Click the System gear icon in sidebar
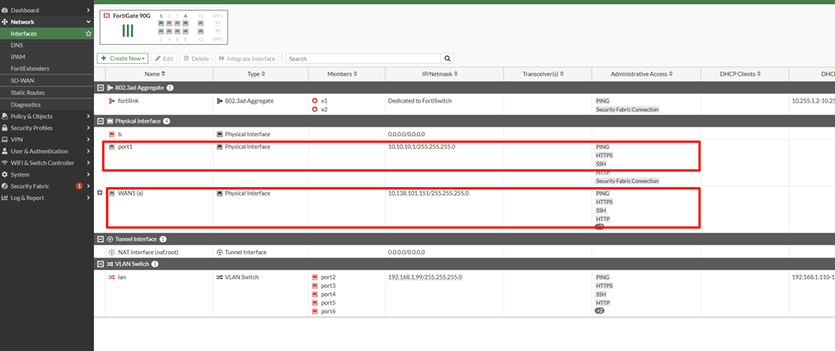Image resolution: width=835 pixels, height=351 pixels. click(5, 175)
